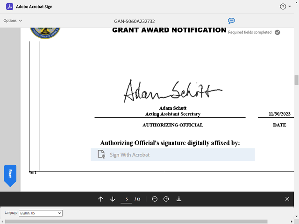
Task: Click the GRANT AWARD NOTIFICATION heading
Action: 169,30
